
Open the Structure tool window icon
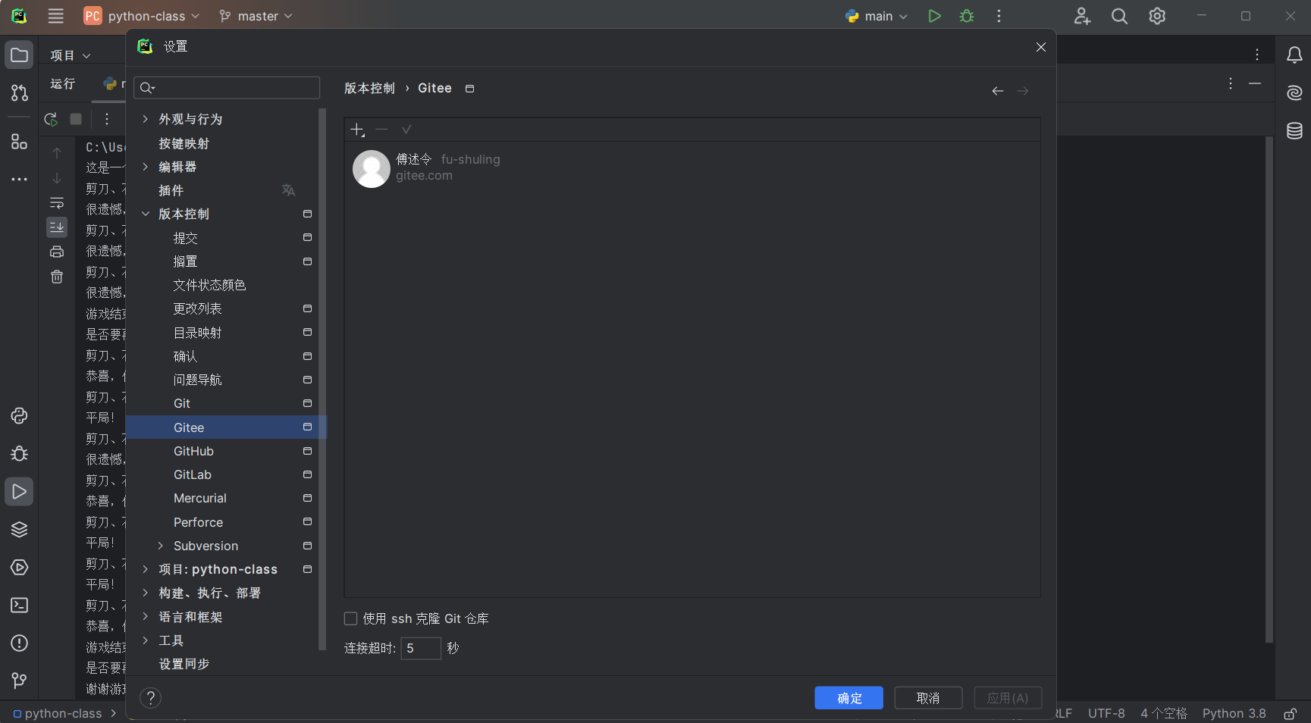[x=20, y=142]
